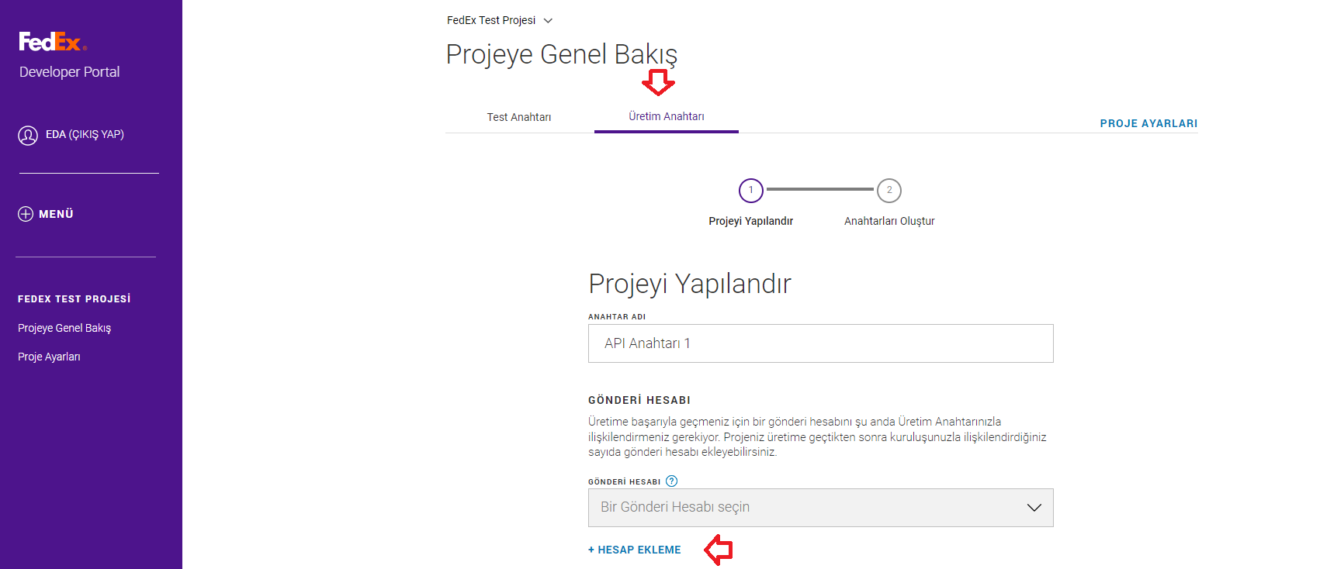Image resolution: width=1344 pixels, height=569 pixels.
Task: Click the FEDEX TEST PROJESİ sidebar heading
Action: (74, 299)
